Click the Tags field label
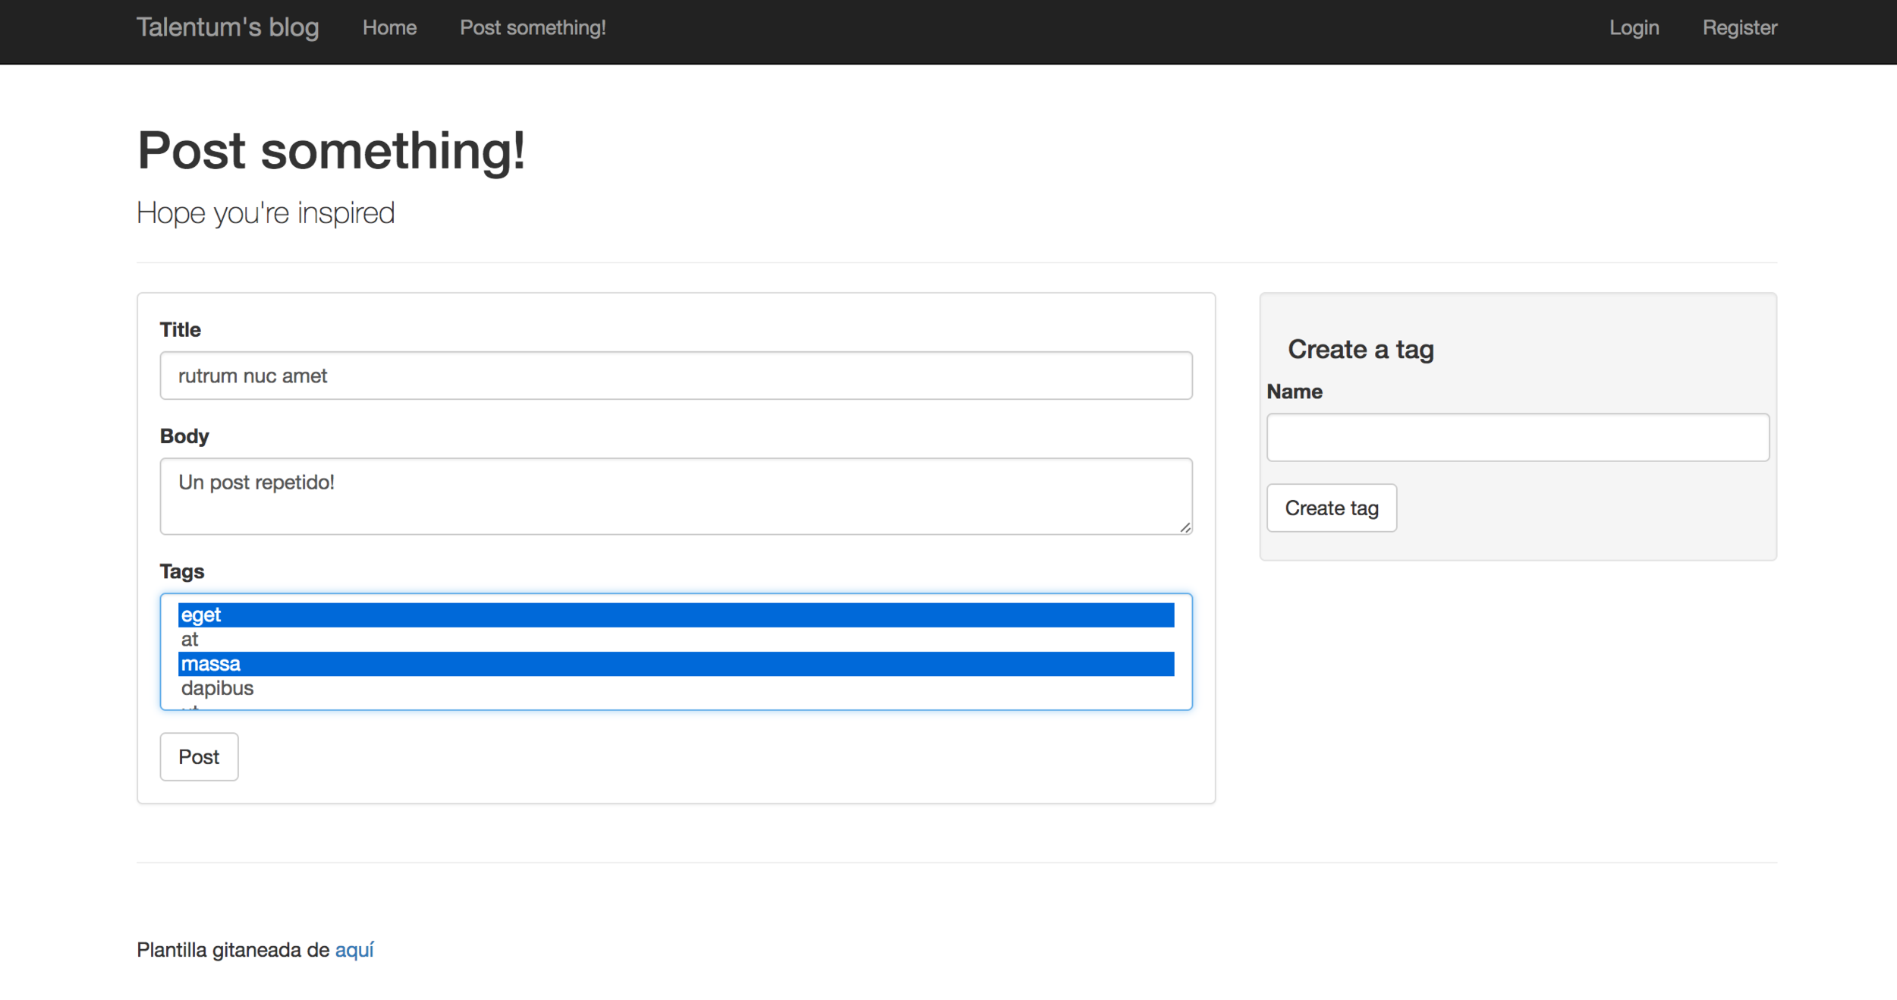 (x=182, y=571)
